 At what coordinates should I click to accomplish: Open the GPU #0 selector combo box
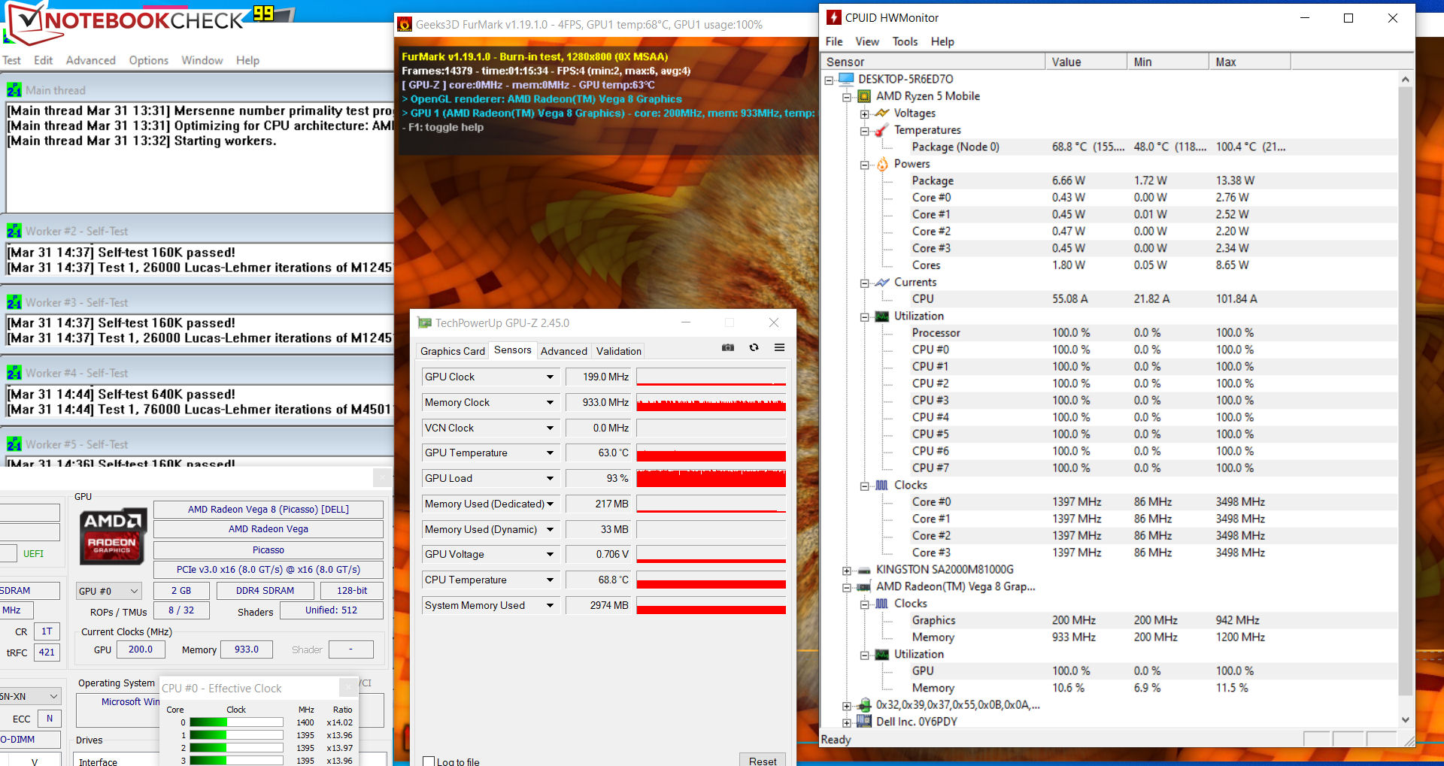(x=109, y=591)
